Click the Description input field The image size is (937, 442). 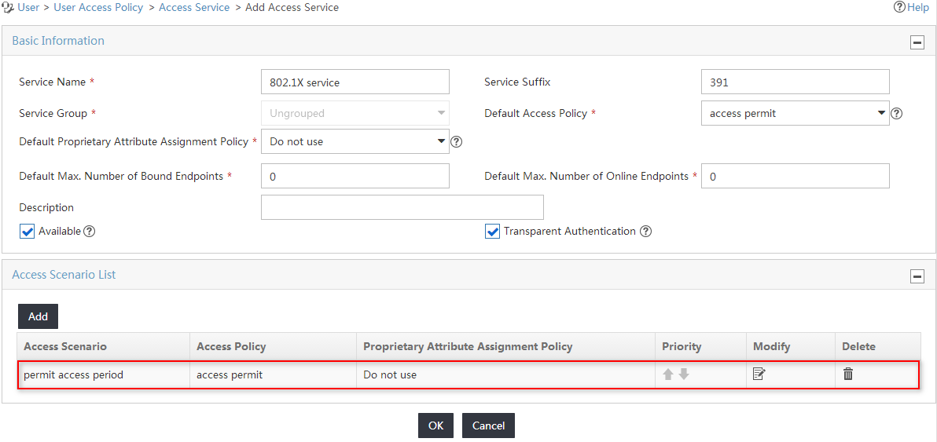(402, 207)
